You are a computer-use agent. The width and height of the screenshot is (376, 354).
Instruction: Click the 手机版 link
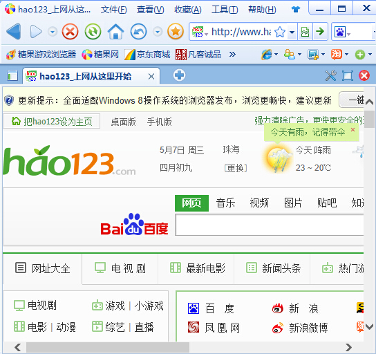[x=160, y=122]
